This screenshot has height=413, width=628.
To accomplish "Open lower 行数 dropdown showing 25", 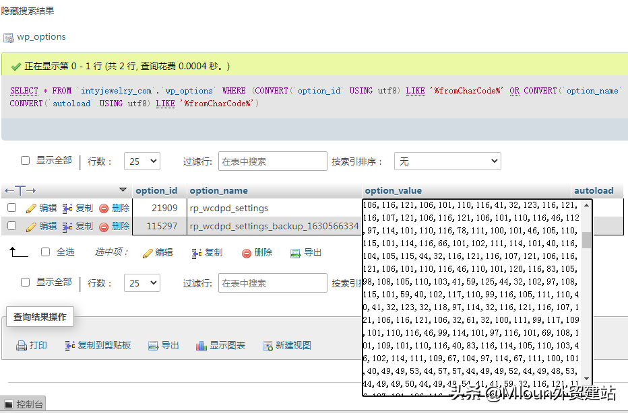I will coord(142,283).
